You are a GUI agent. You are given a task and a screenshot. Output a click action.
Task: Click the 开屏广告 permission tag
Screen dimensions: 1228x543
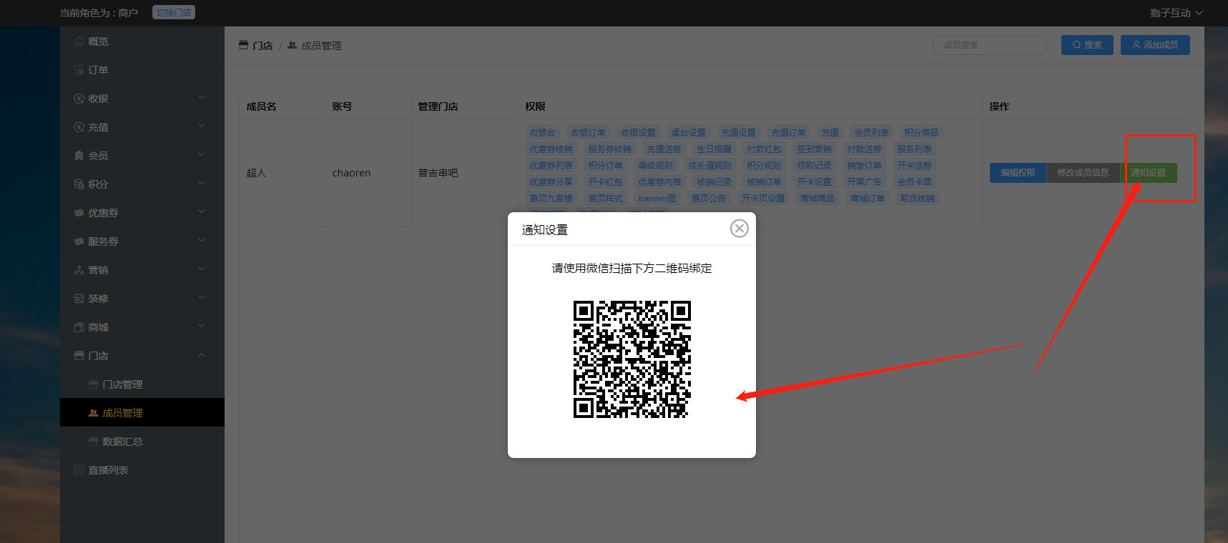[864, 182]
